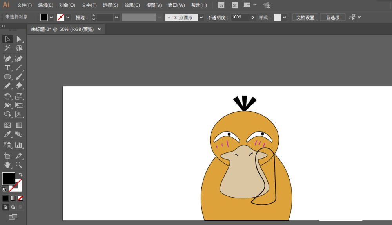
Task: Expand the opacity flyout arrow
Action: click(x=253, y=18)
